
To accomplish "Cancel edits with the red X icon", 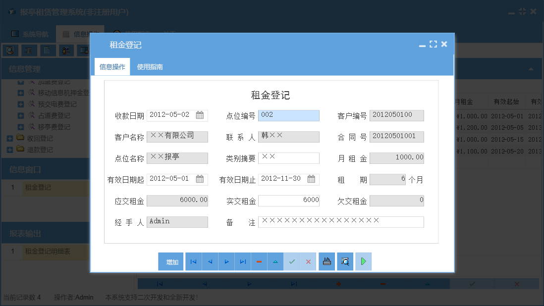I will [308, 261].
